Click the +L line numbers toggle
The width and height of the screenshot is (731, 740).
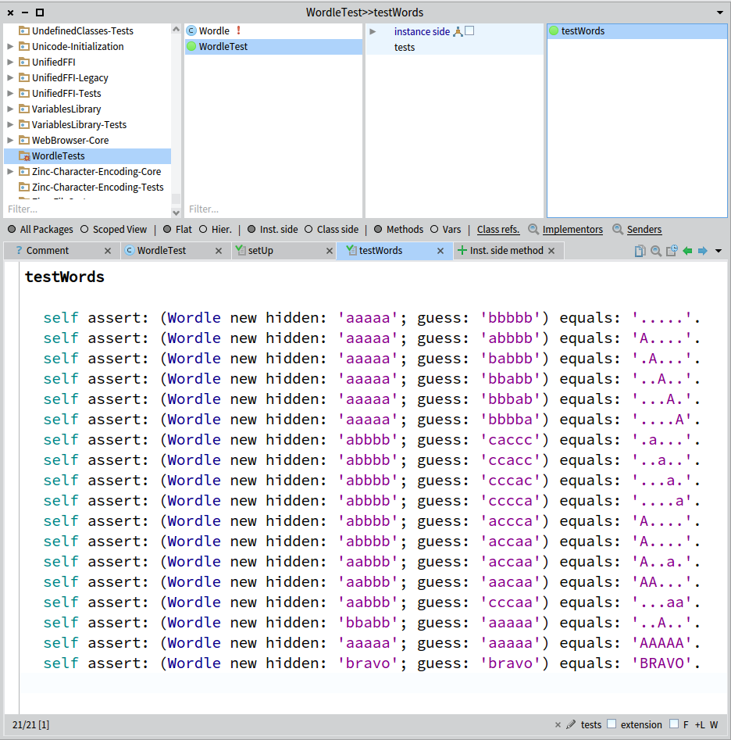(700, 725)
